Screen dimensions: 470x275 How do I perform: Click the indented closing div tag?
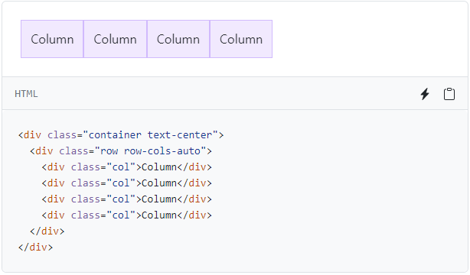click(x=47, y=231)
